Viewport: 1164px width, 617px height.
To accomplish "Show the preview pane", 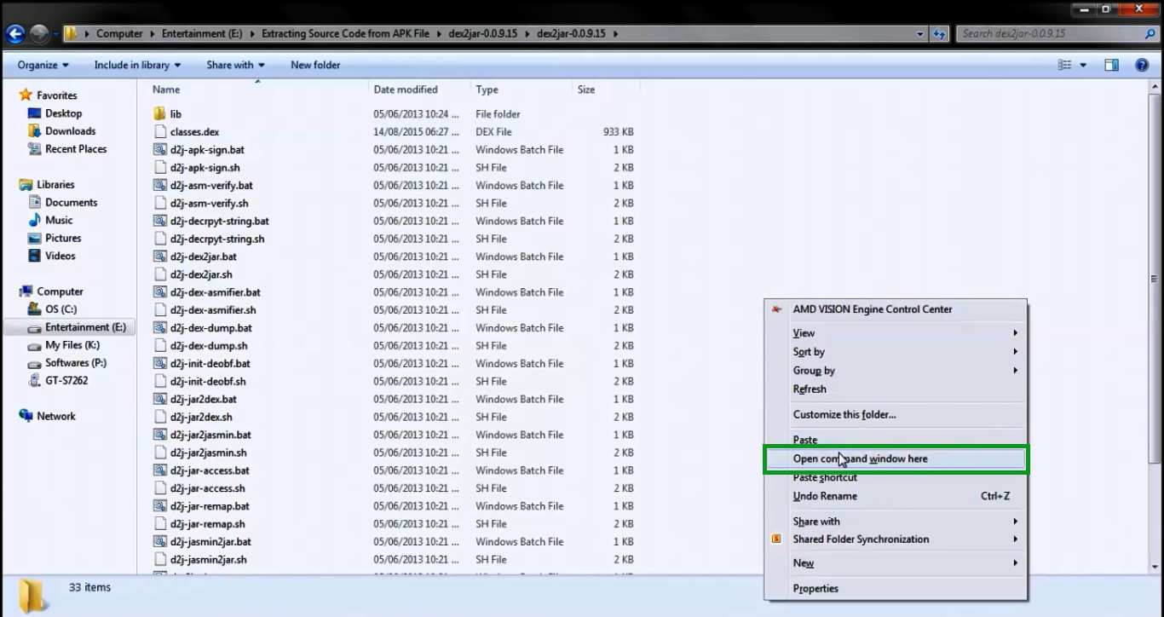I will [x=1111, y=64].
